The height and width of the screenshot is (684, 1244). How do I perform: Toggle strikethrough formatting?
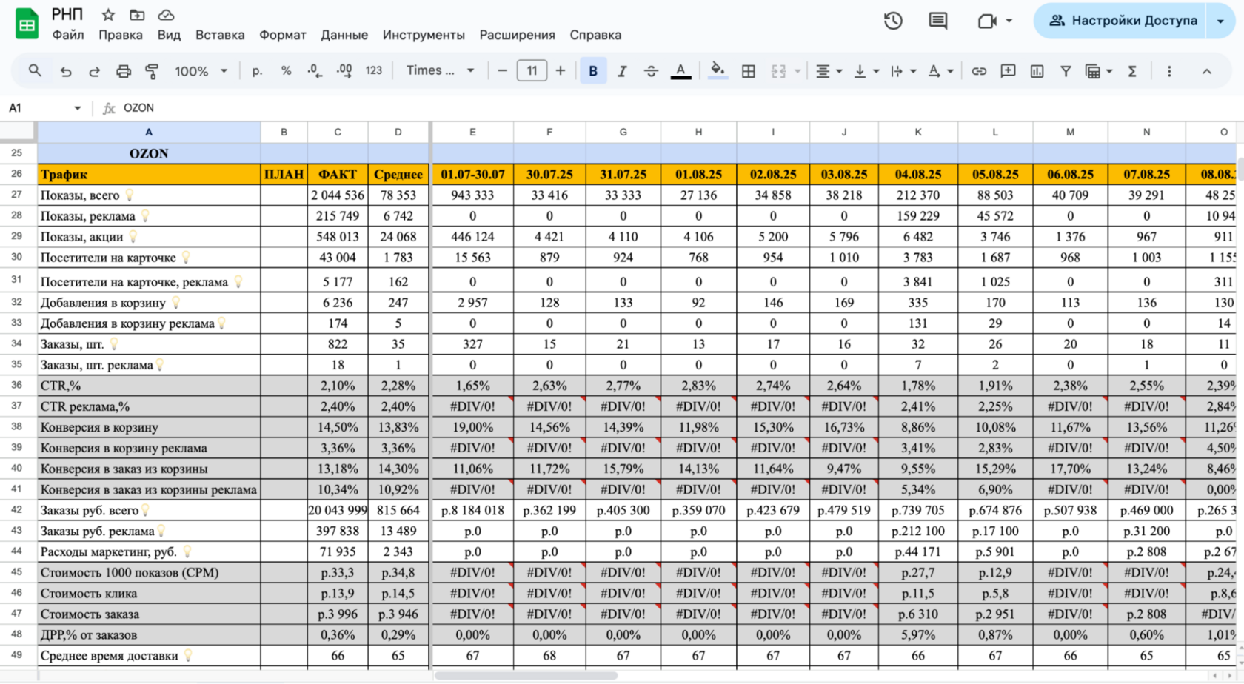651,71
